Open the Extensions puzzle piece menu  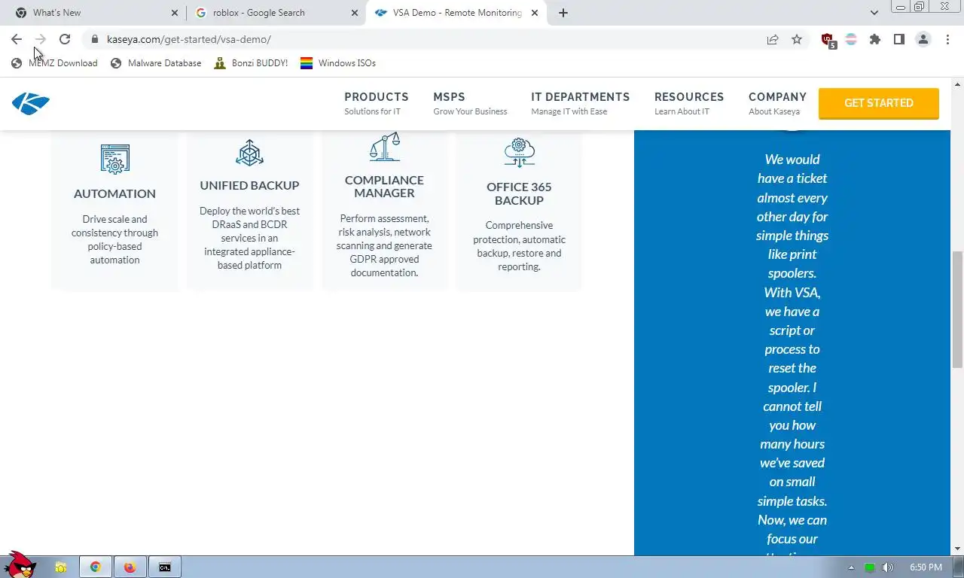[875, 39]
